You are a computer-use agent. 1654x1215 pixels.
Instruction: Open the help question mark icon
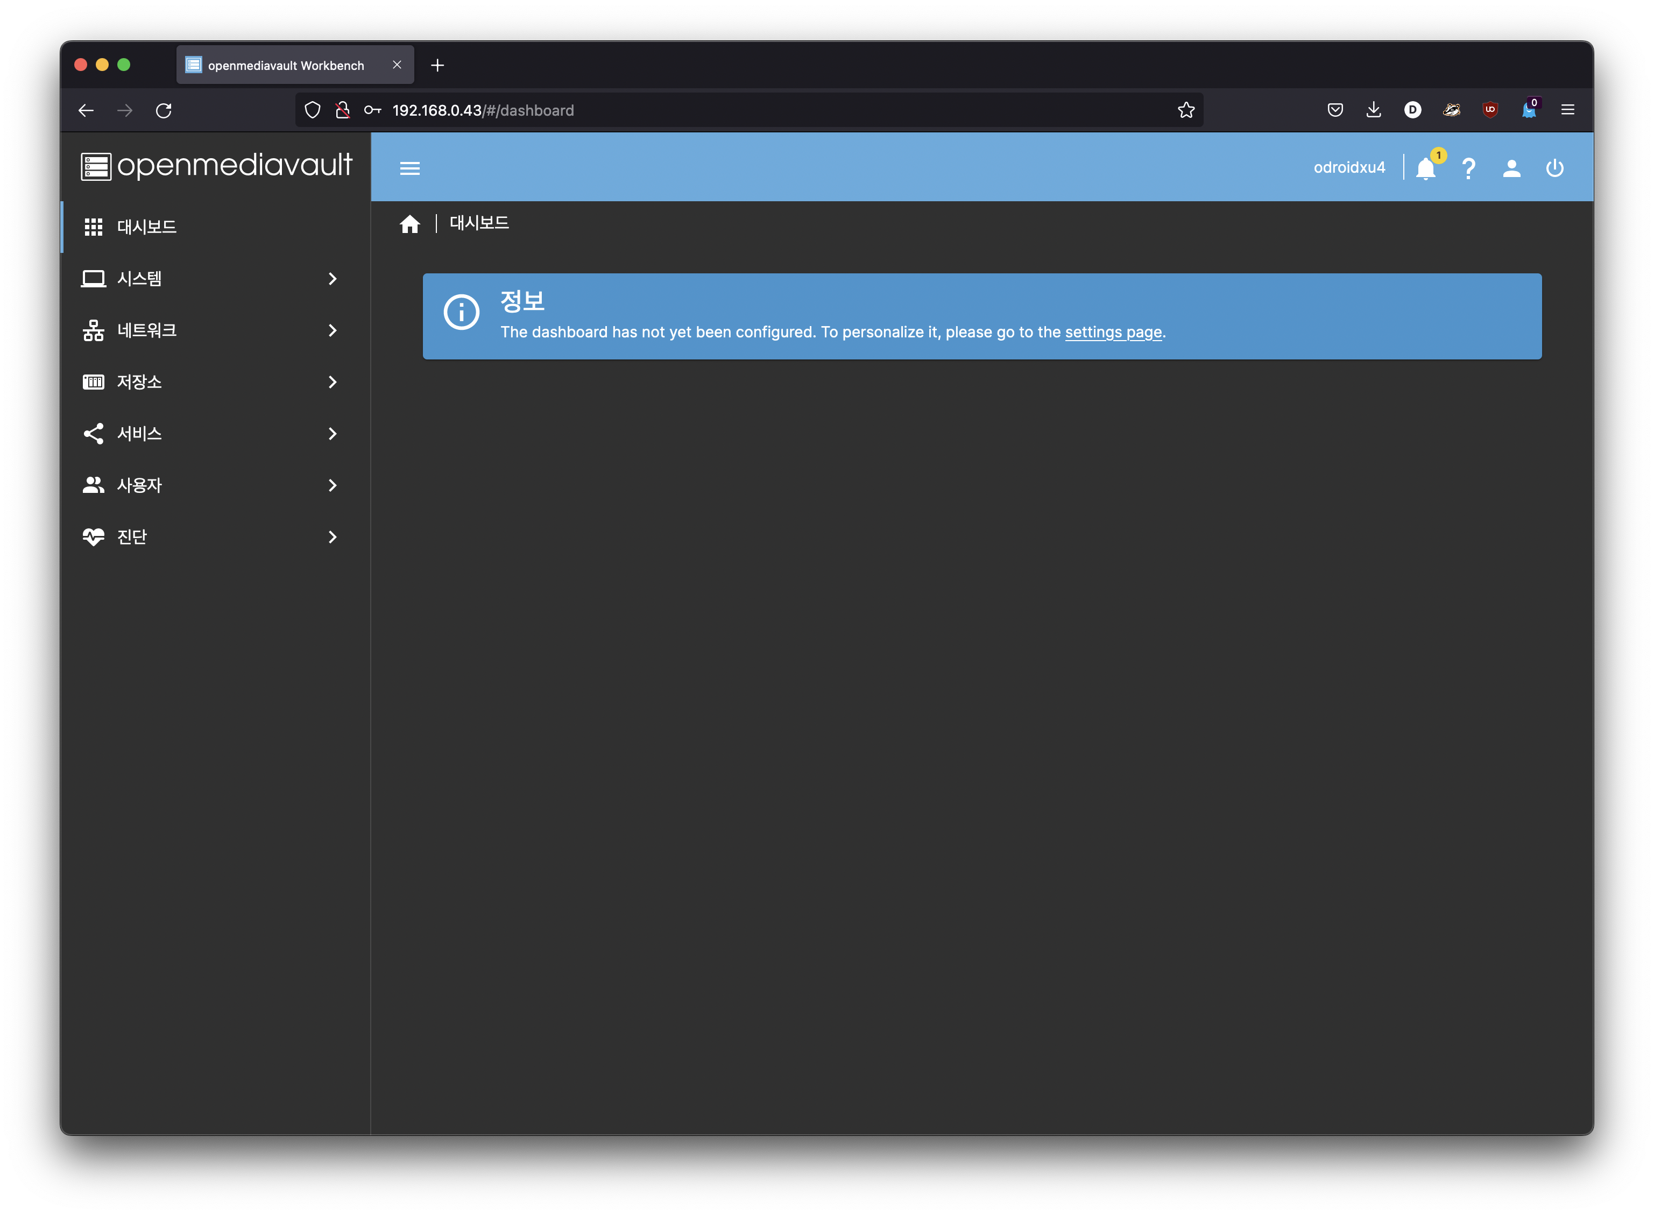tap(1469, 168)
